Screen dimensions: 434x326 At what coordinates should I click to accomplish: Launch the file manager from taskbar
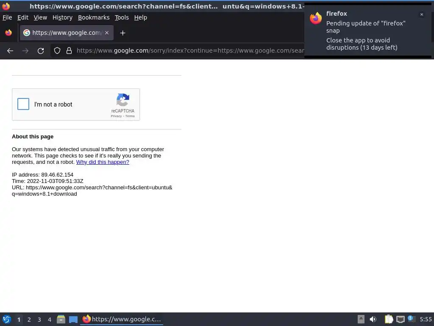[x=61, y=319]
